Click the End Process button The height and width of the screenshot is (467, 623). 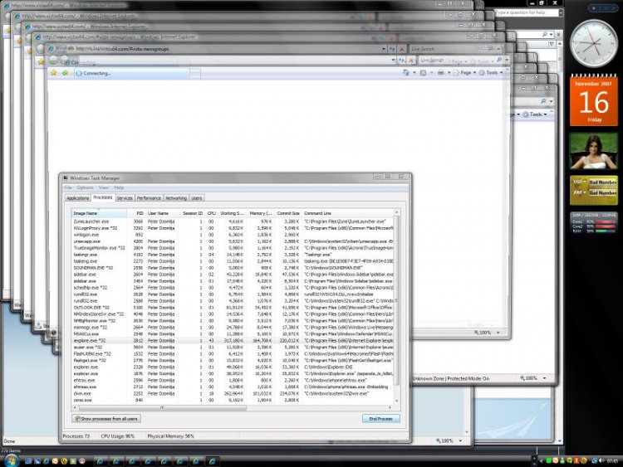coord(381,419)
